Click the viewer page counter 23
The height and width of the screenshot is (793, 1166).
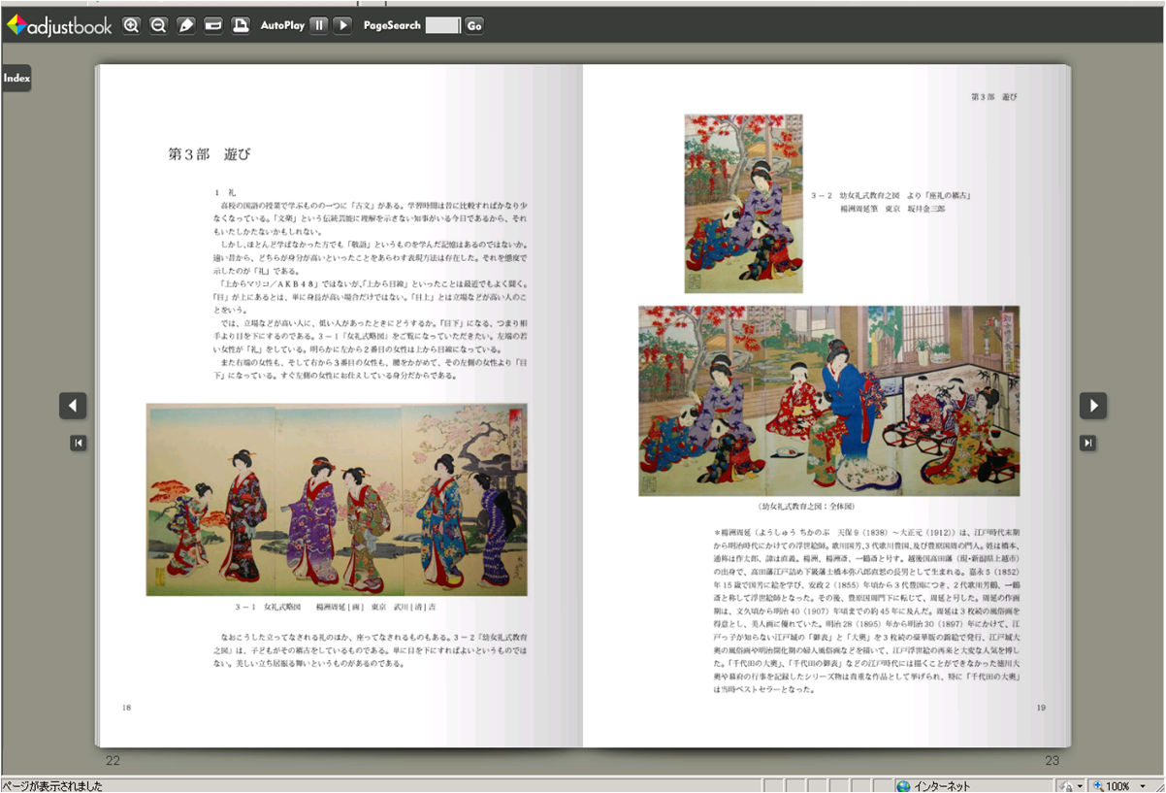[x=1053, y=761]
